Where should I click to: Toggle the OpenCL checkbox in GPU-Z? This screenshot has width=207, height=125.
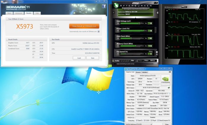pos(137,120)
